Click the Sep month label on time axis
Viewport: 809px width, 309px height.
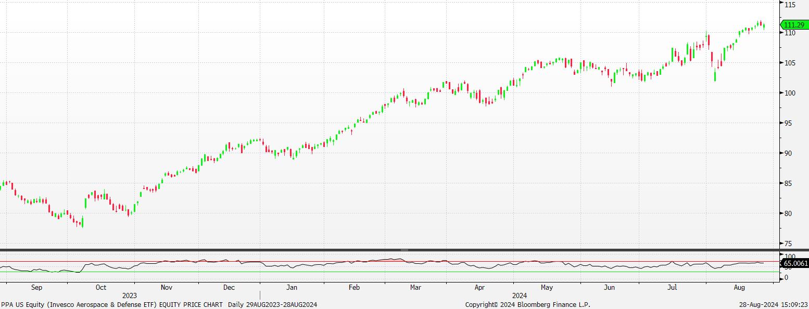(x=36, y=287)
